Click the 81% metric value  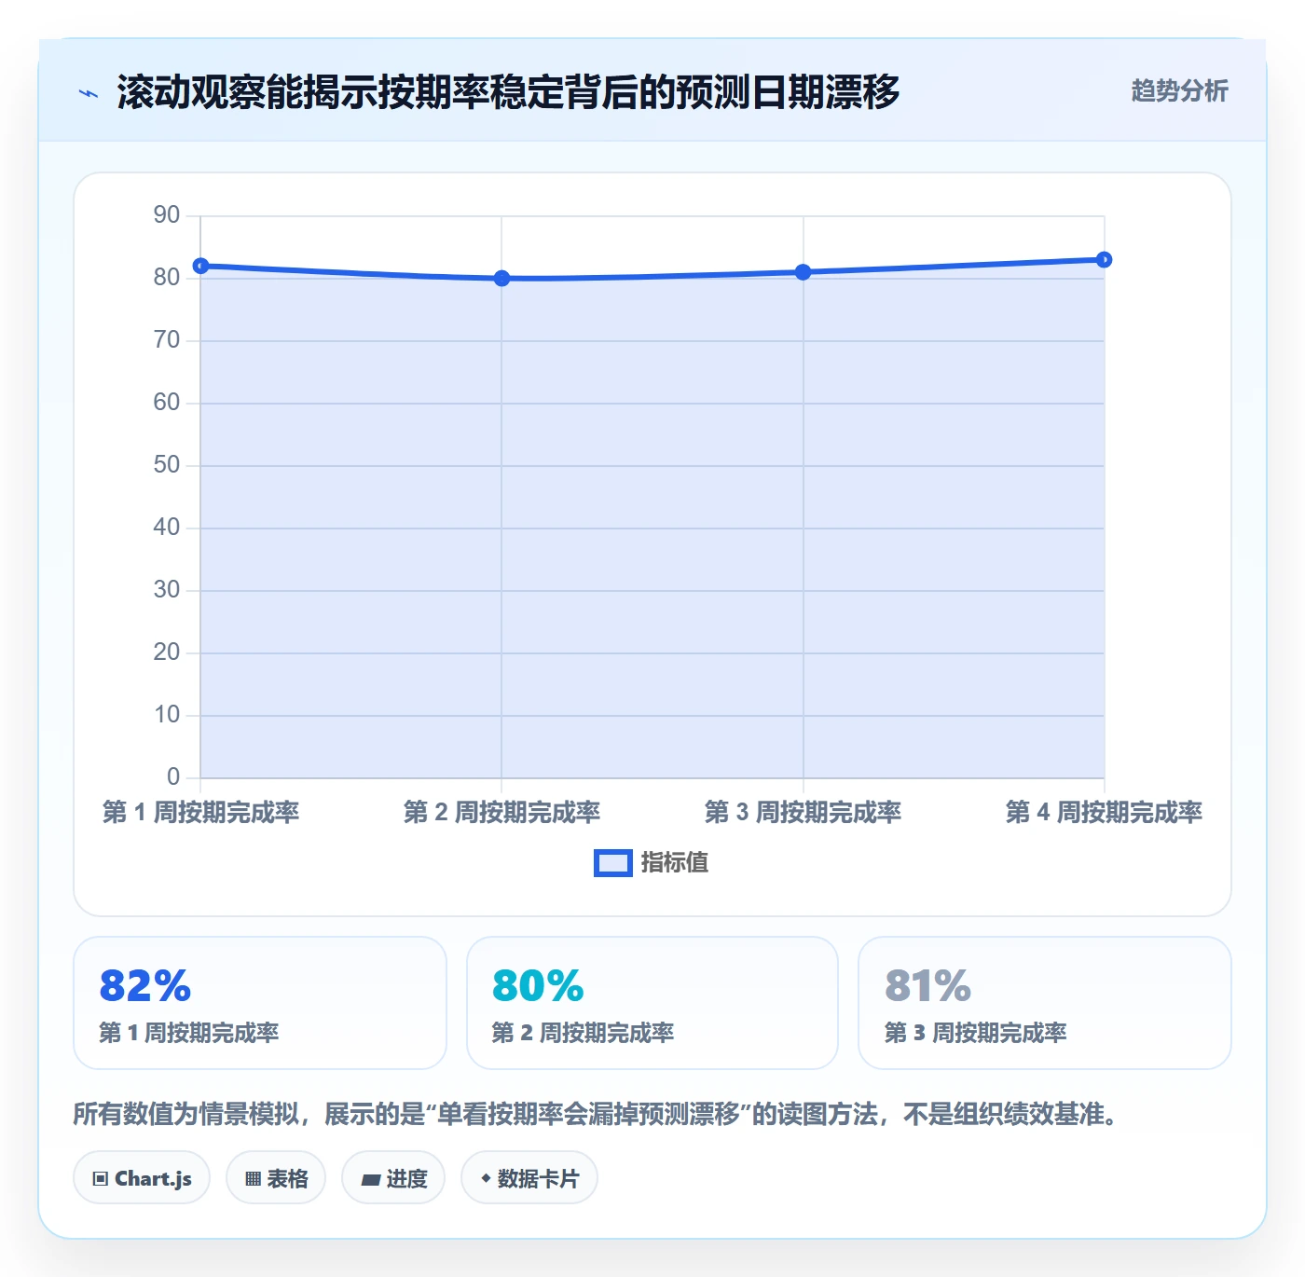(x=928, y=985)
